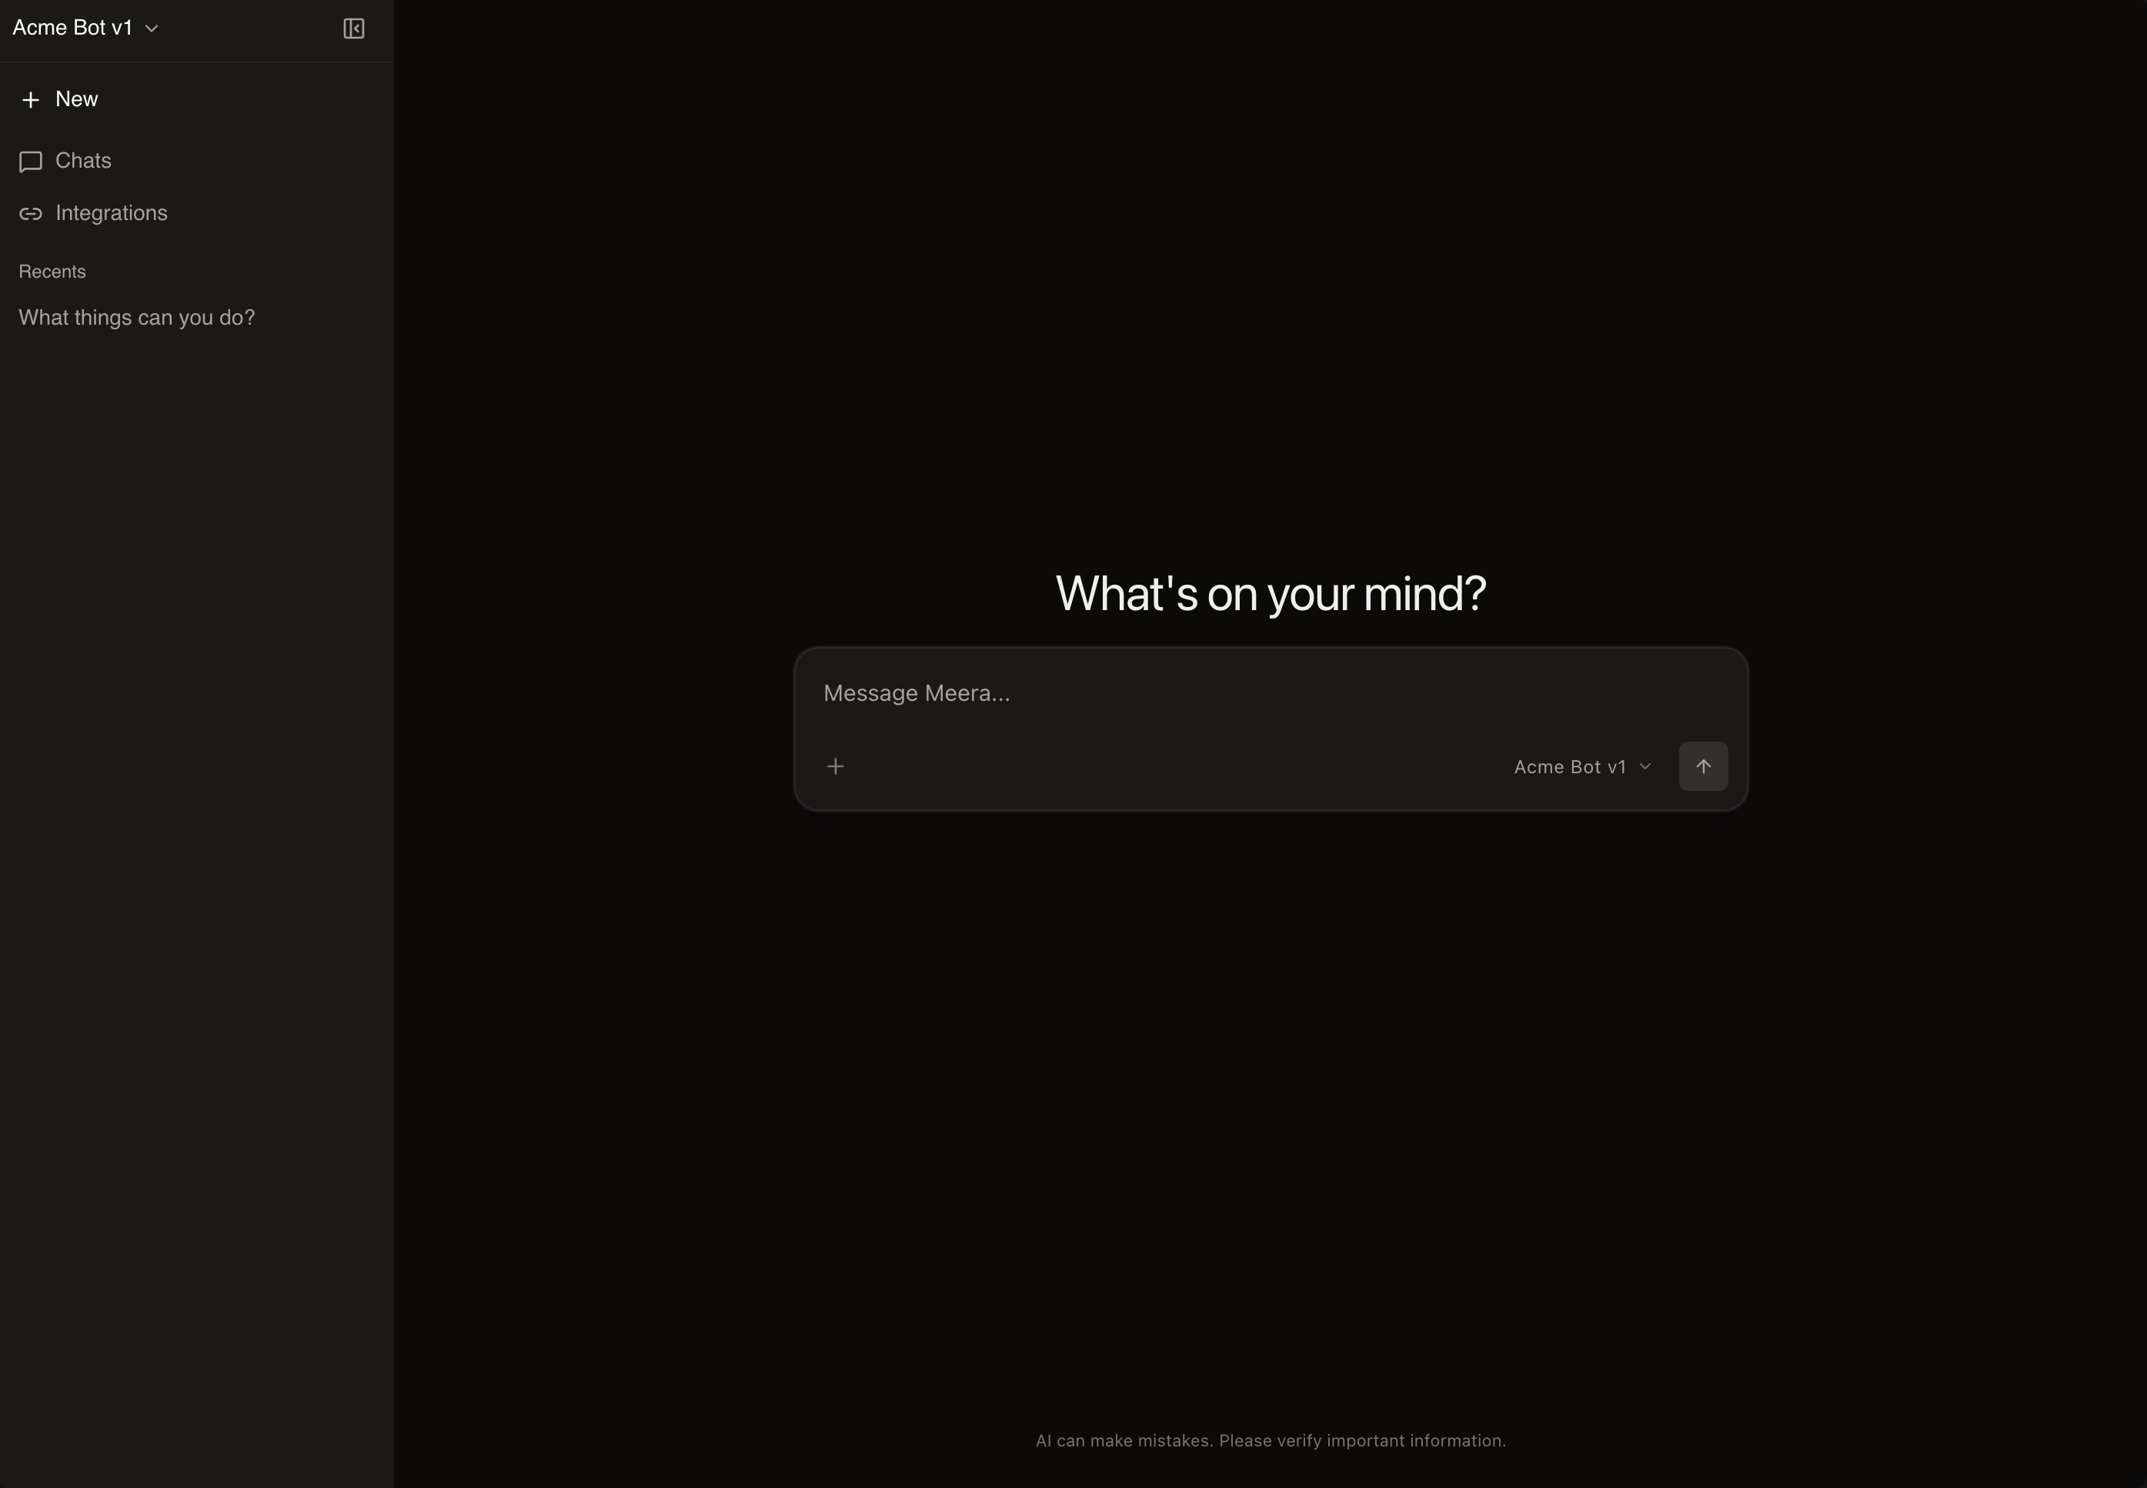Viewport: 2147px width, 1488px height.
Task: Click the "Acme Bot v1" title text in sidebar
Action: tap(72, 28)
